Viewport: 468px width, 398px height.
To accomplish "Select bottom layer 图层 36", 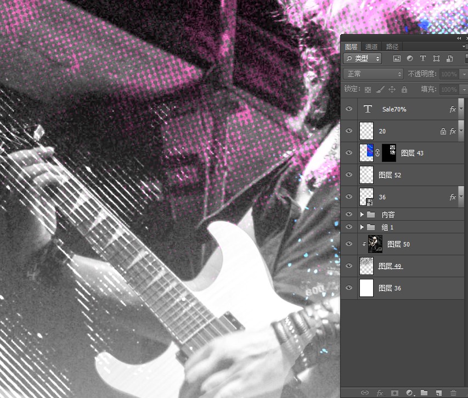I will click(x=390, y=288).
